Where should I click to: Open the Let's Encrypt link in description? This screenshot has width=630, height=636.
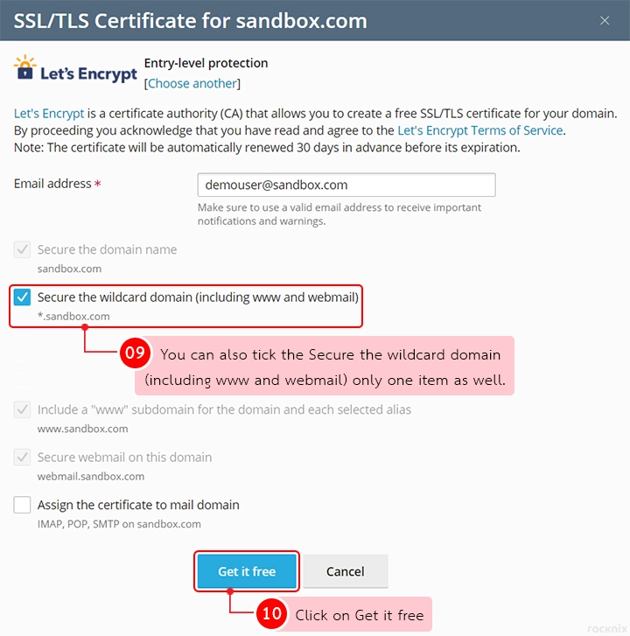49,113
